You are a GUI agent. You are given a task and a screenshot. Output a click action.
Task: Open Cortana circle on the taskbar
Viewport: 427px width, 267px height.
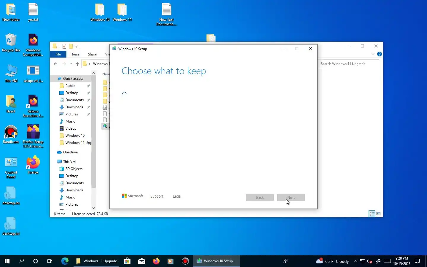pos(36,261)
